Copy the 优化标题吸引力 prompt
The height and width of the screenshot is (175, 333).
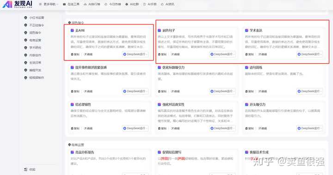pyautogui.click(x=162, y=91)
